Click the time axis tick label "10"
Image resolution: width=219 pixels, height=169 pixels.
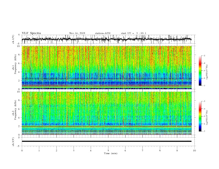(194, 150)
